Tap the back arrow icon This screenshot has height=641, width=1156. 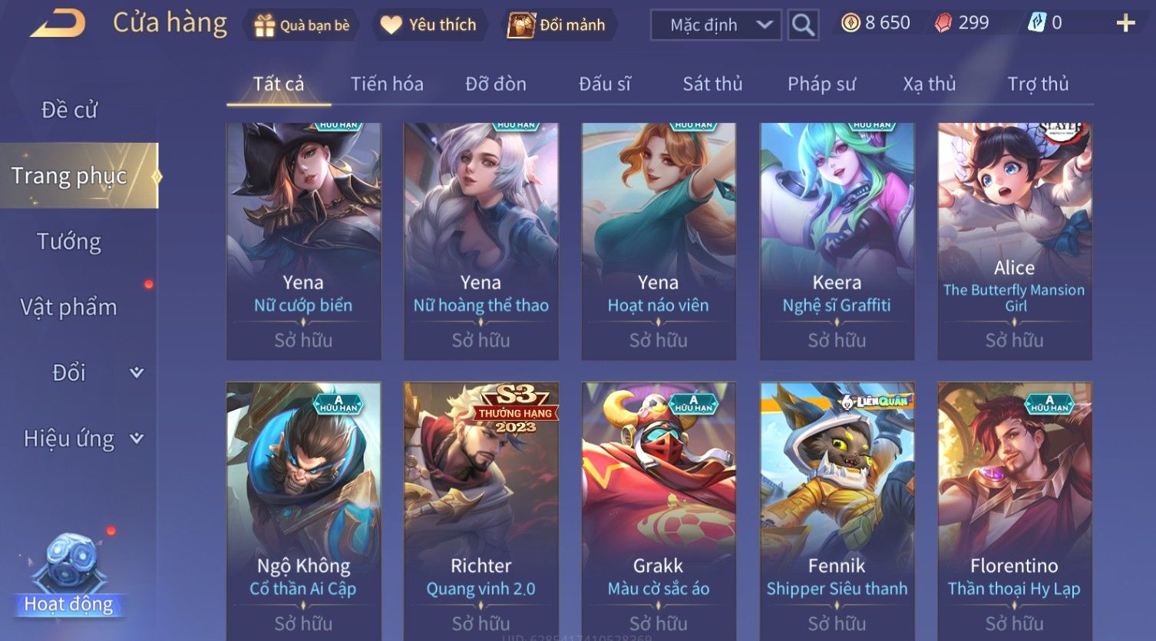click(x=58, y=24)
